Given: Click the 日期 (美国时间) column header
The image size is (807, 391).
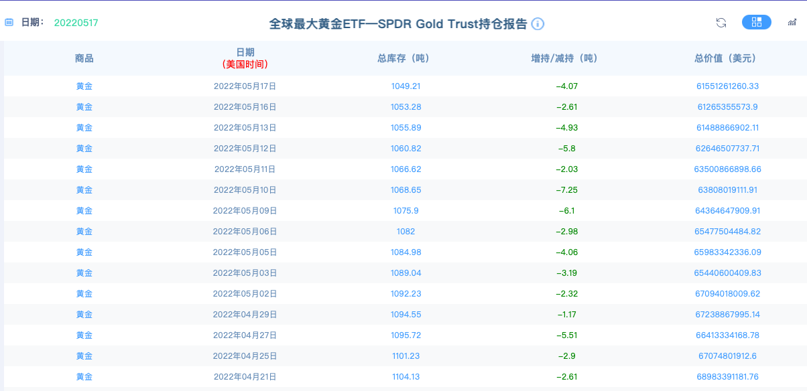Looking at the screenshot, I should [245, 58].
